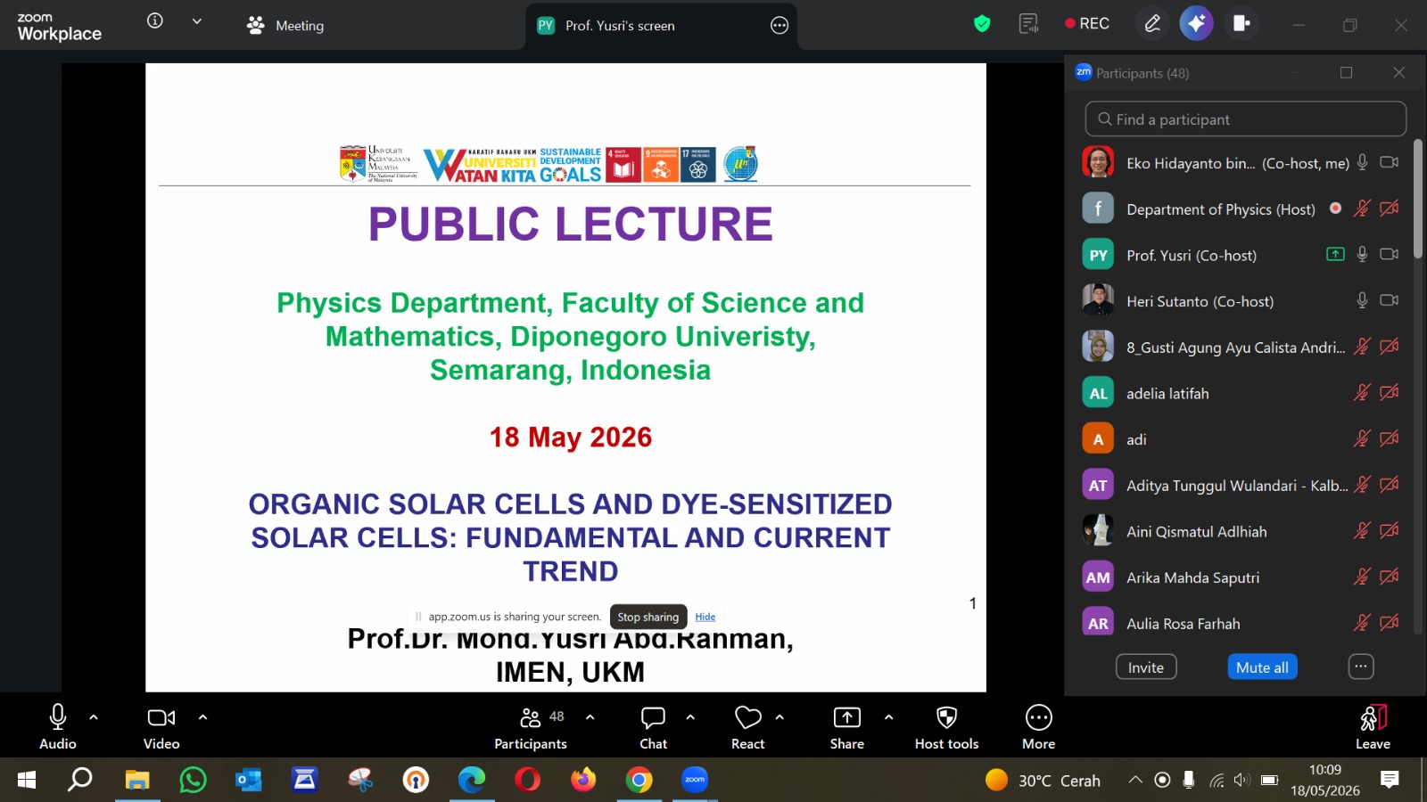1427x802 pixels.
Task: Click Aini Qismatul Adlhiah's video-off icon
Action: pyautogui.click(x=1389, y=531)
